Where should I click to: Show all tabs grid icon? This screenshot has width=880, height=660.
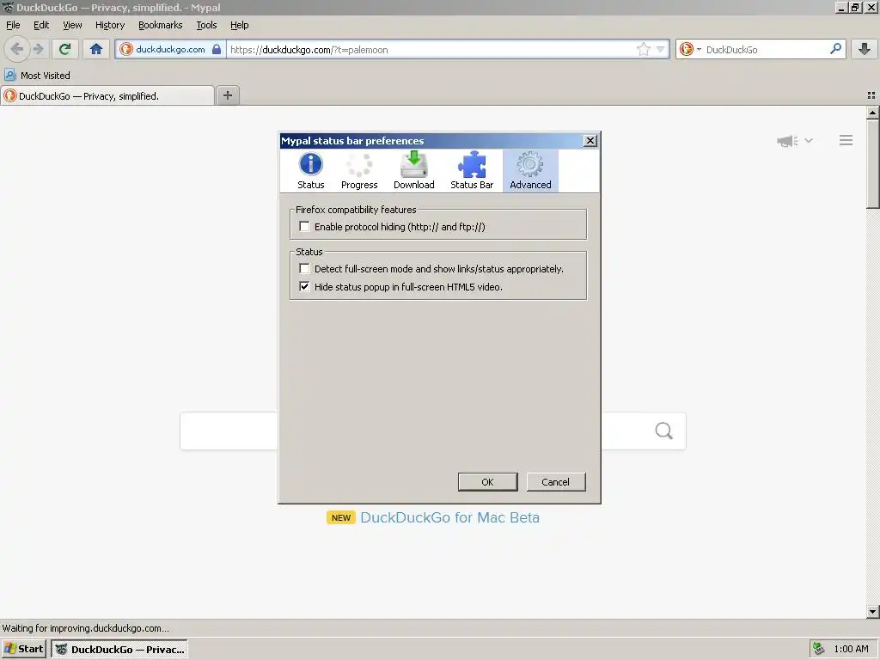click(871, 95)
